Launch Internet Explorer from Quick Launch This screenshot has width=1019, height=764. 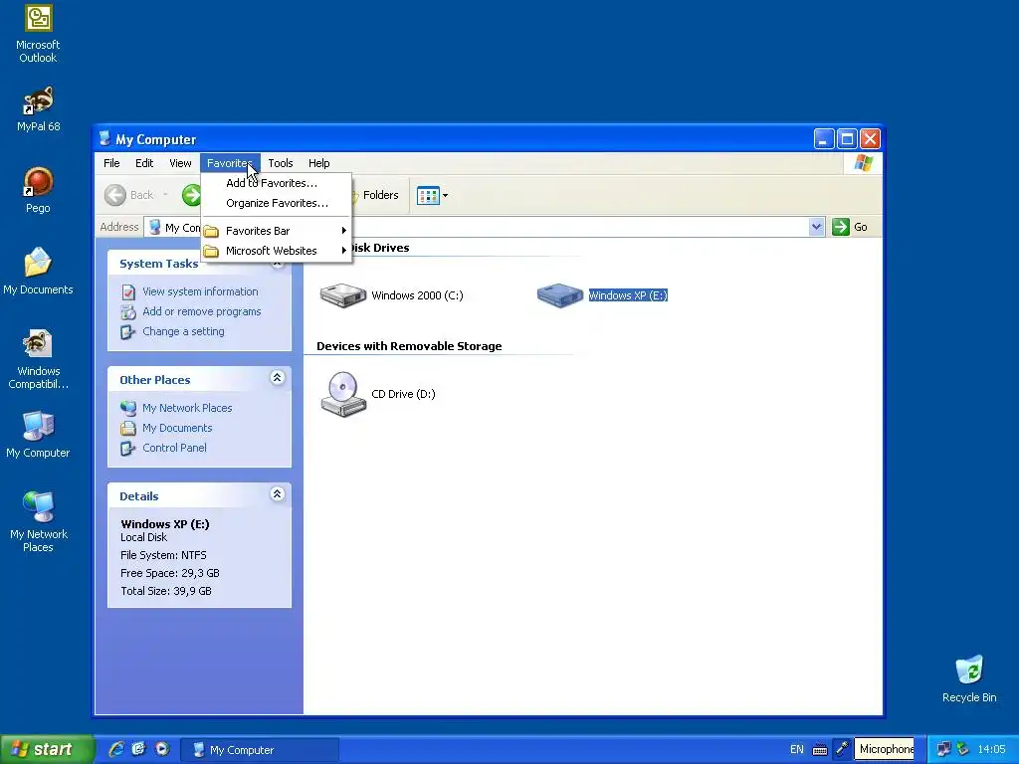[x=116, y=750]
